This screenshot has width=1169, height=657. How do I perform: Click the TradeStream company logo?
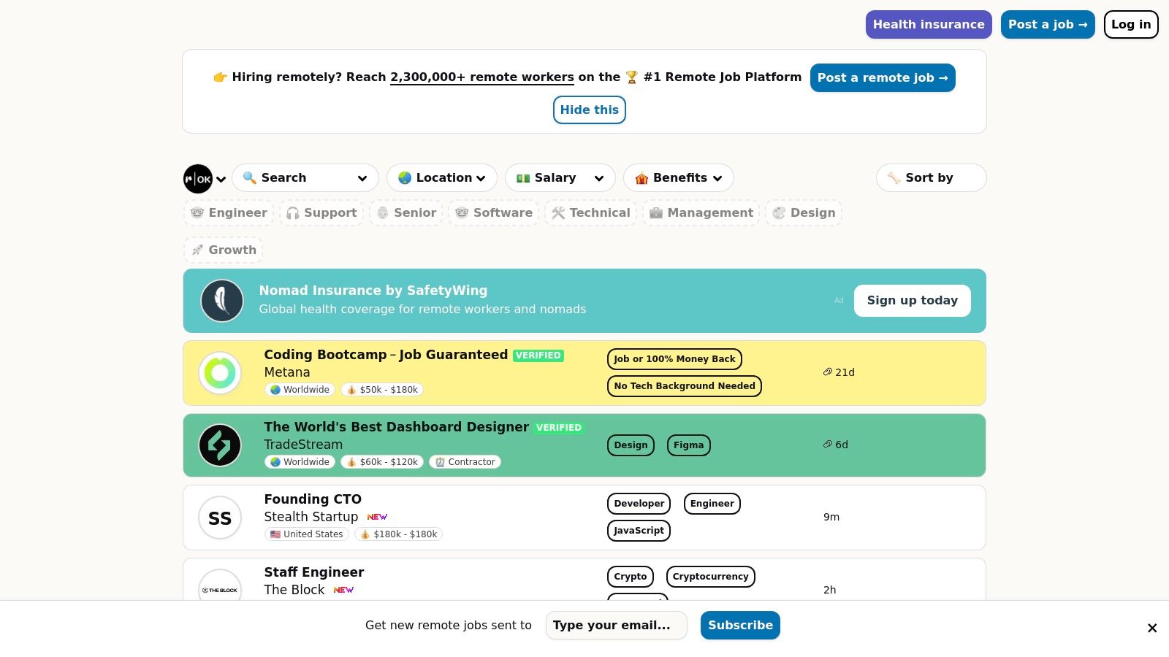(220, 445)
